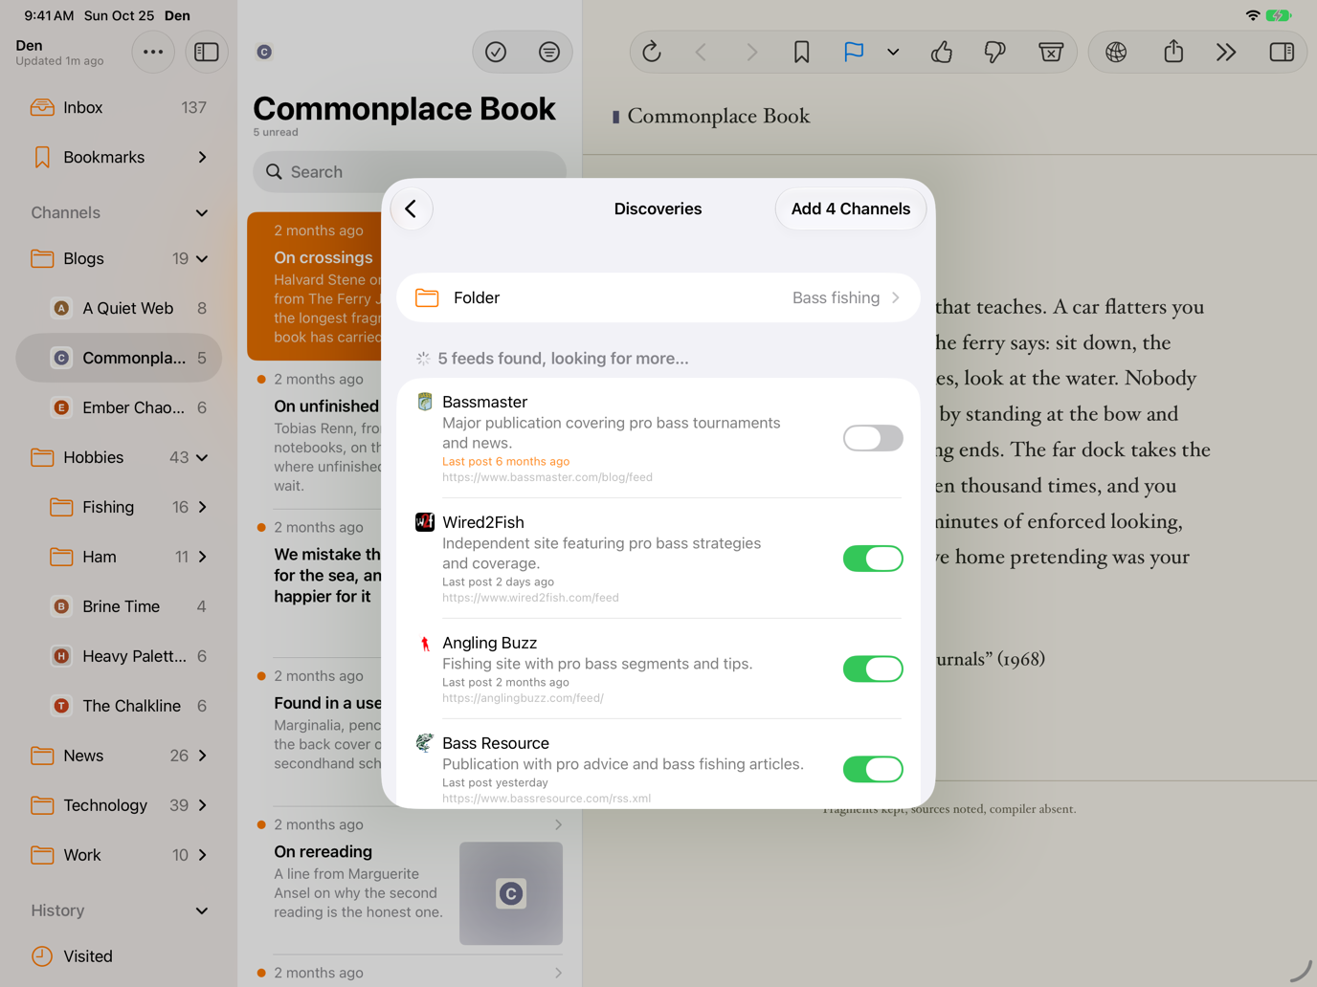Open the Bookmarks section
The height and width of the screenshot is (987, 1317).
tap(119, 157)
